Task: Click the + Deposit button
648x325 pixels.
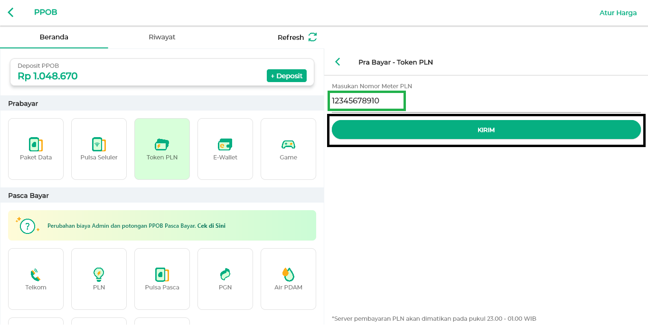Action: 287,76
